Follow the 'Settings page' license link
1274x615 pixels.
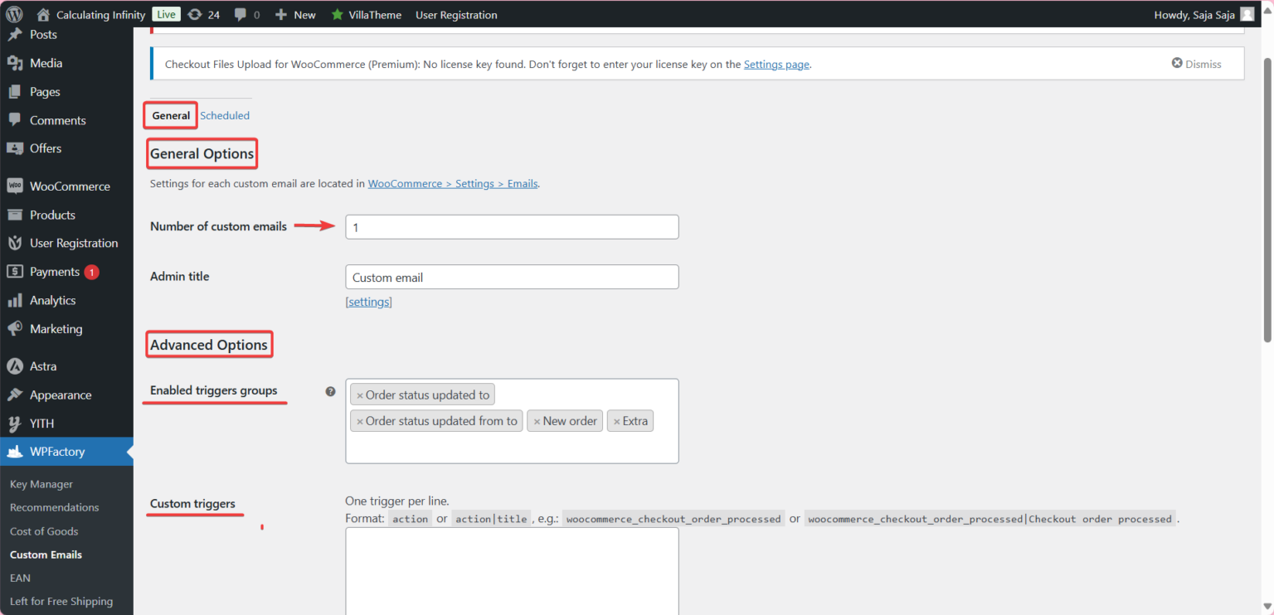click(x=776, y=64)
